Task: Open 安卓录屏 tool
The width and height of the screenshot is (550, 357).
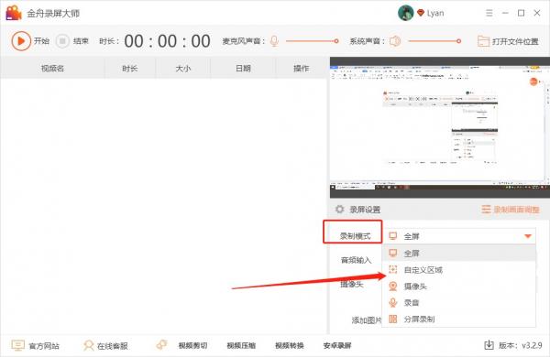Action: click(337, 346)
